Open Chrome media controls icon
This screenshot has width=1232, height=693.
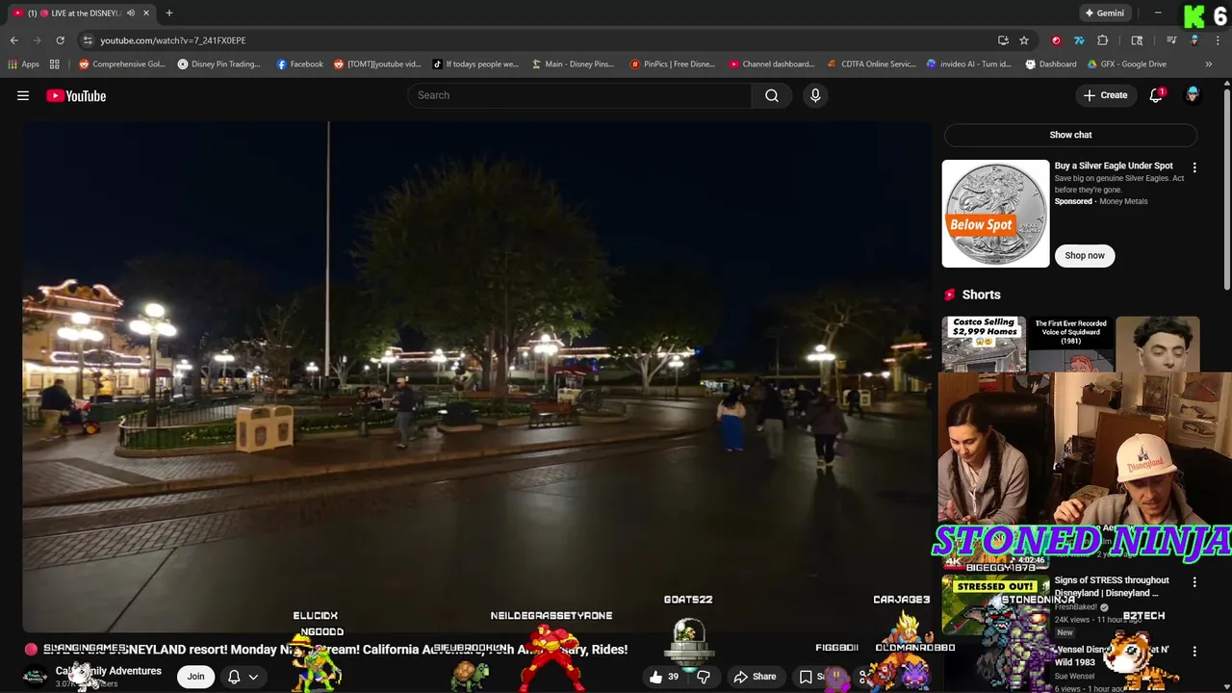(1171, 40)
